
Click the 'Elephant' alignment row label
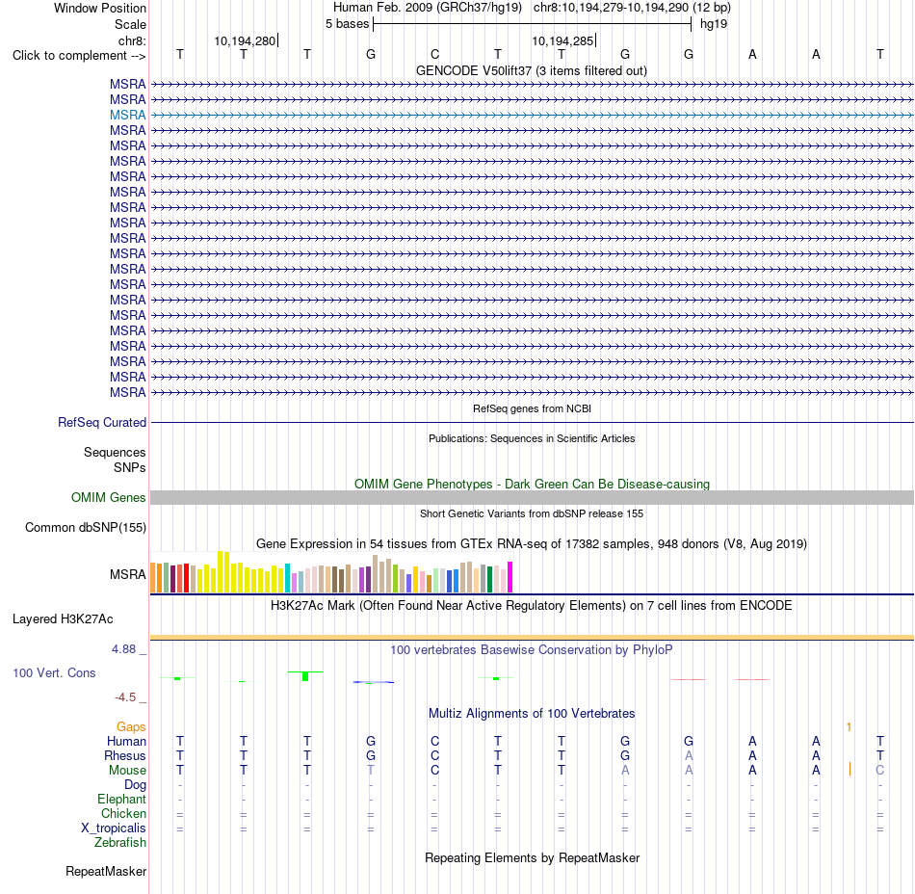pyautogui.click(x=122, y=800)
